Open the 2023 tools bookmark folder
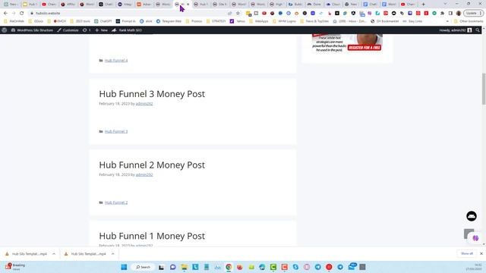The height and width of the screenshot is (273, 486). pyautogui.click(x=80, y=21)
